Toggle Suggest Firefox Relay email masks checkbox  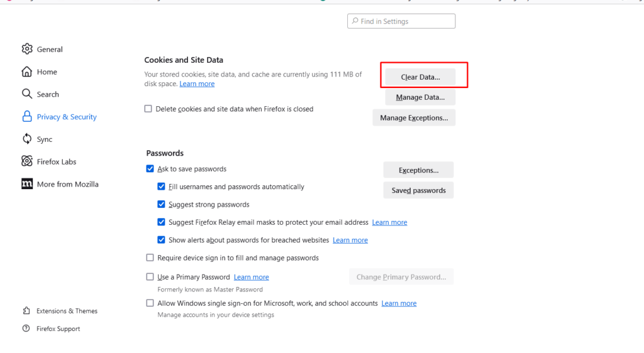coord(161,222)
